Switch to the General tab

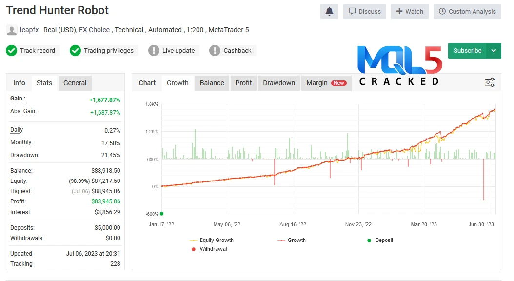[75, 83]
